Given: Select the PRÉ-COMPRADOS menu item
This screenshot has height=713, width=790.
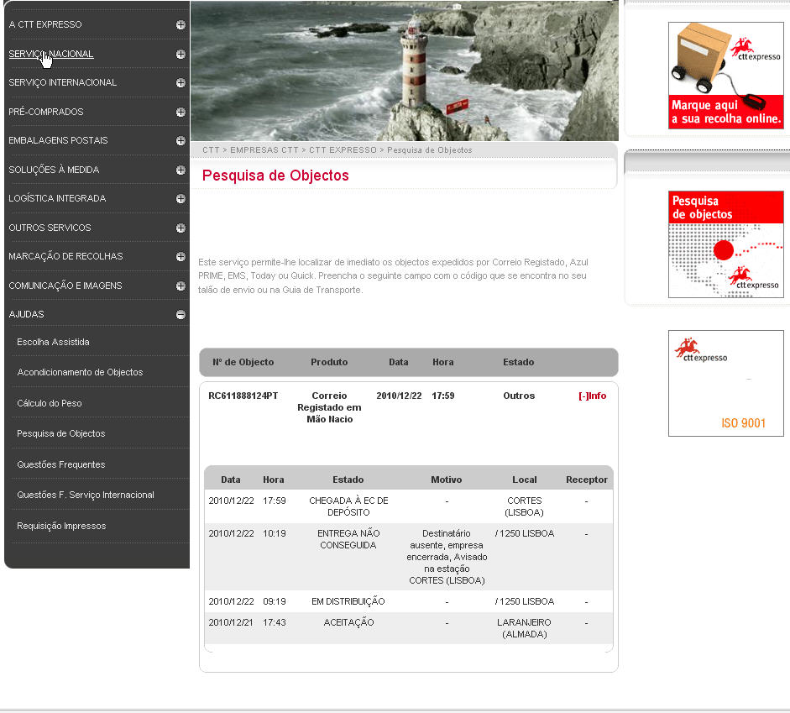Looking at the screenshot, I should pyautogui.click(x=46, y=112).
